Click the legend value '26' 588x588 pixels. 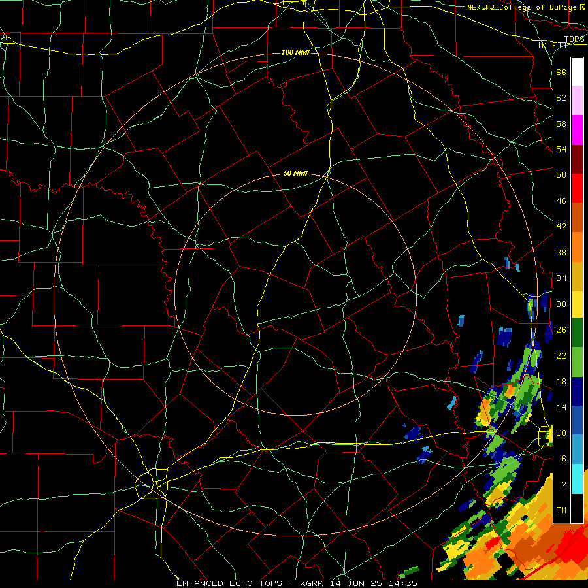coord(561,330)
